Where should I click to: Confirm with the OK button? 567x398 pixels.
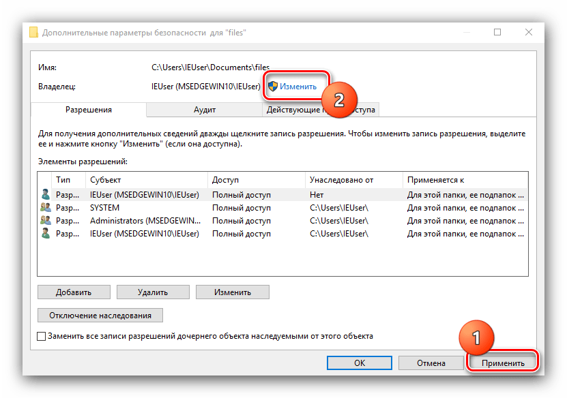click(359, 363)
